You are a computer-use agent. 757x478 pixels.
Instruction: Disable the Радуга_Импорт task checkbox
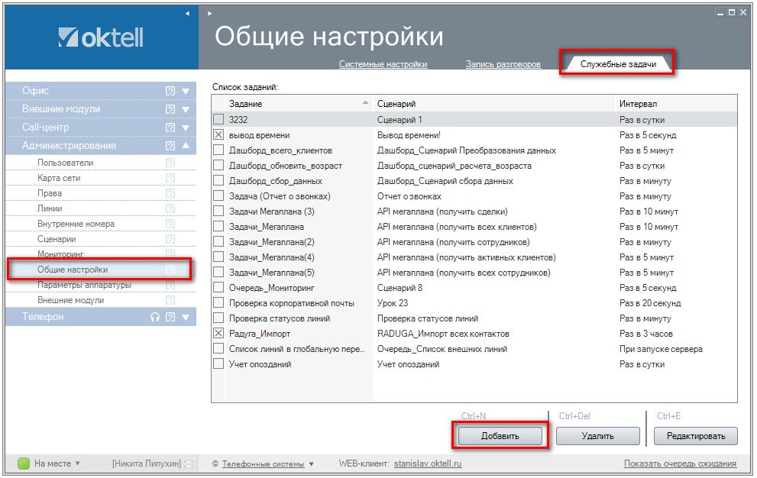(x=218, y=334)
